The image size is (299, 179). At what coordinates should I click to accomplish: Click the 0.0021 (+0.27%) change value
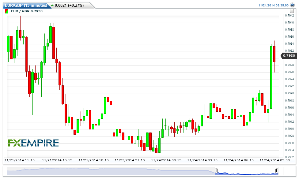(69, 5)
